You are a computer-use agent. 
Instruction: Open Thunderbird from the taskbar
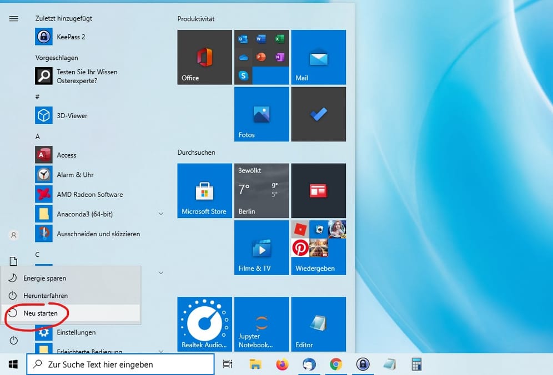point(309,364)
